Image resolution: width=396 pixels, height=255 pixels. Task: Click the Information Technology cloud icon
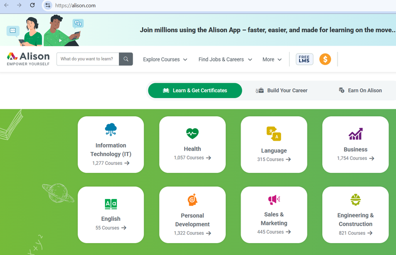tap(110, 130)
